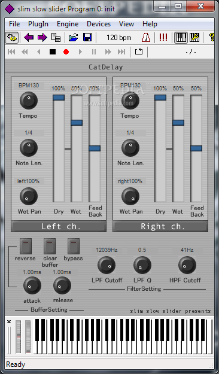Open the program list icon

pos(56,38)
